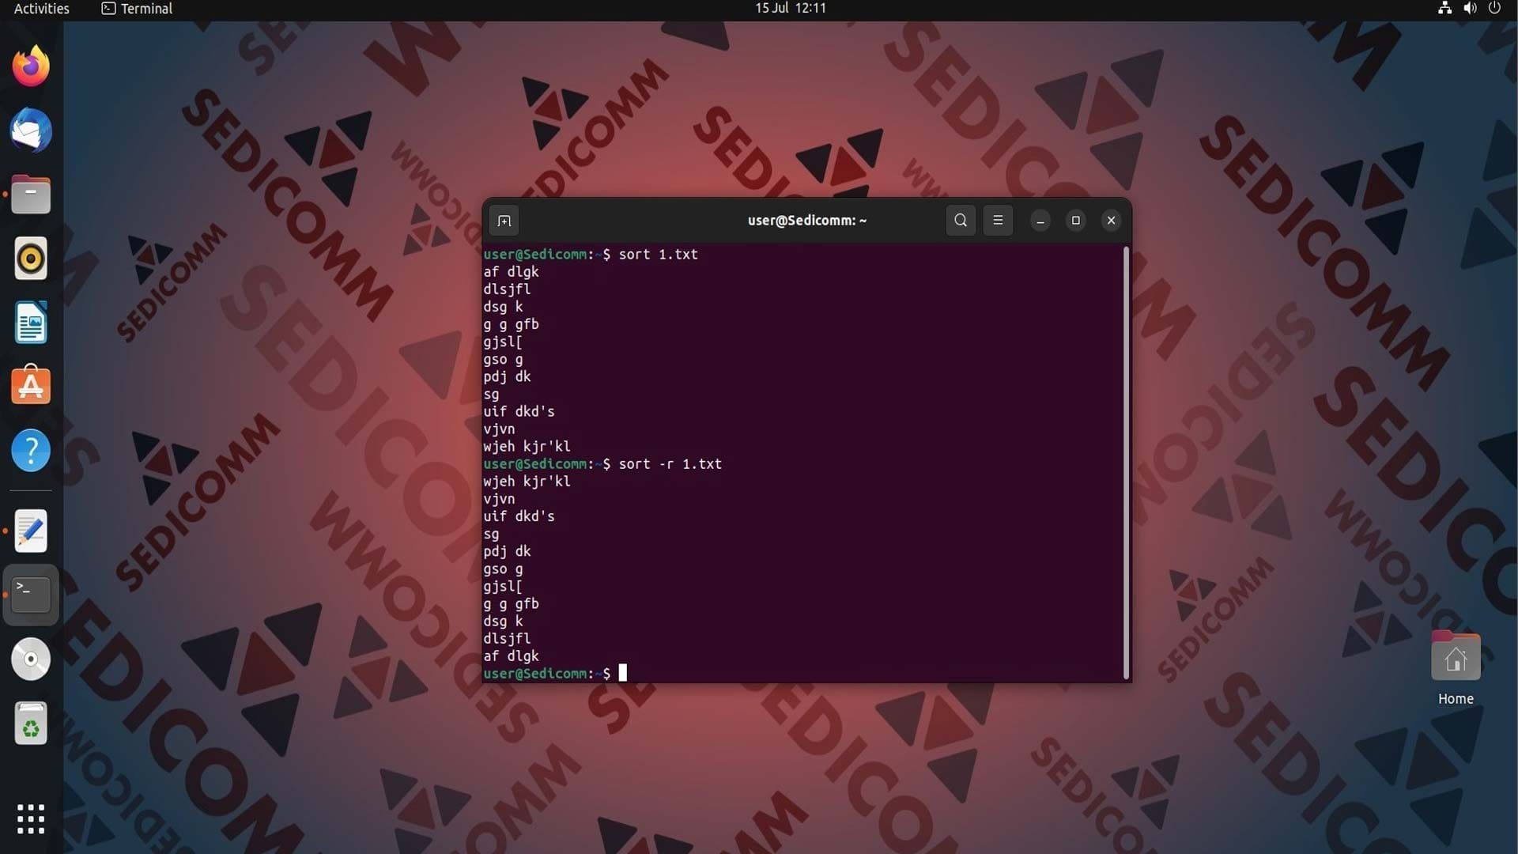Viewport: 1518px width, 854px height.
Task: Click the terminal title 'user@Sedicomm: ~'
Action: pos(807,221)
